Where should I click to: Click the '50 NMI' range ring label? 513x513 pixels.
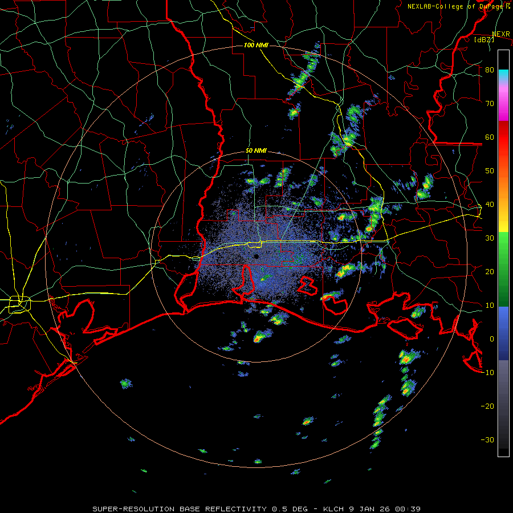point(256,151)
